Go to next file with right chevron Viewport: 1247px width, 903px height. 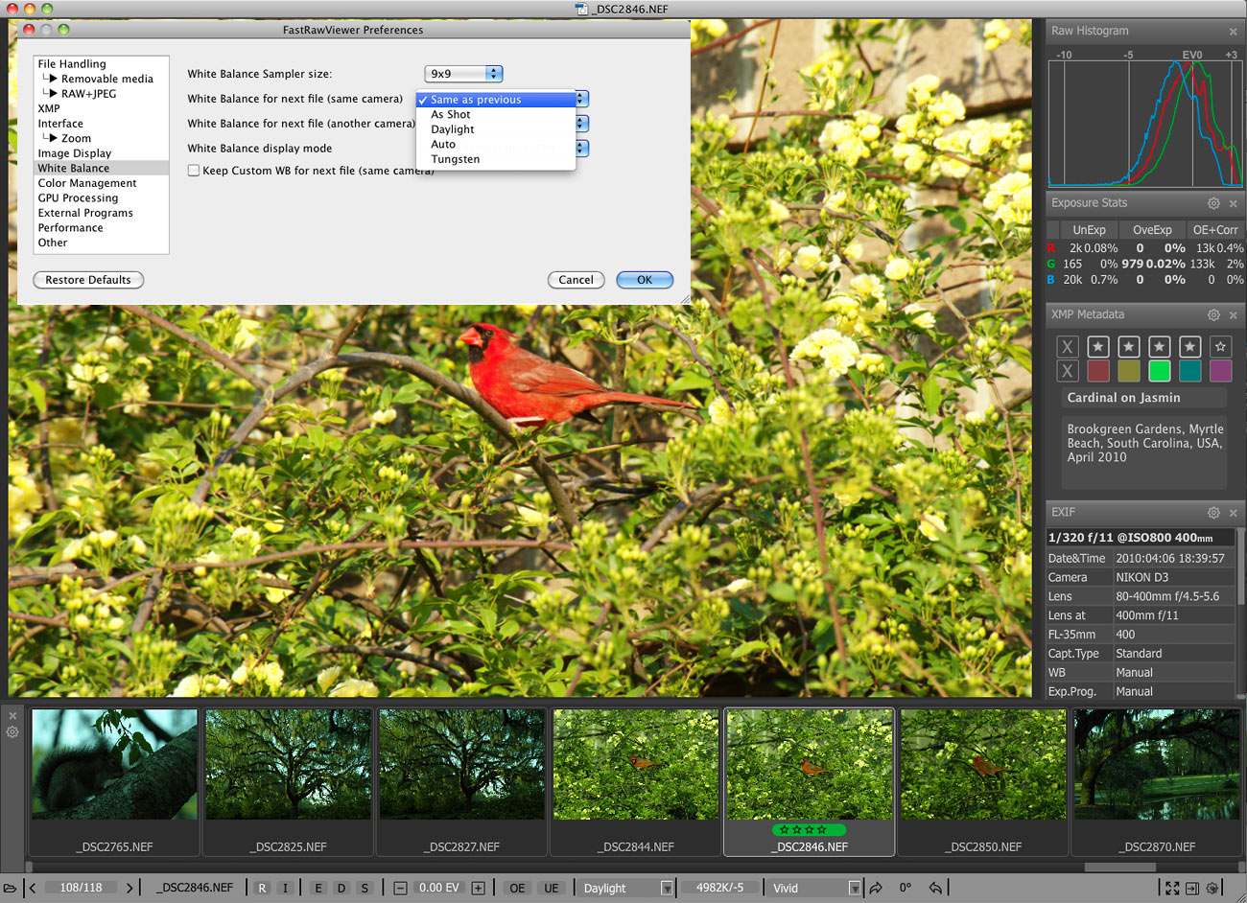(x=129, y=889)
